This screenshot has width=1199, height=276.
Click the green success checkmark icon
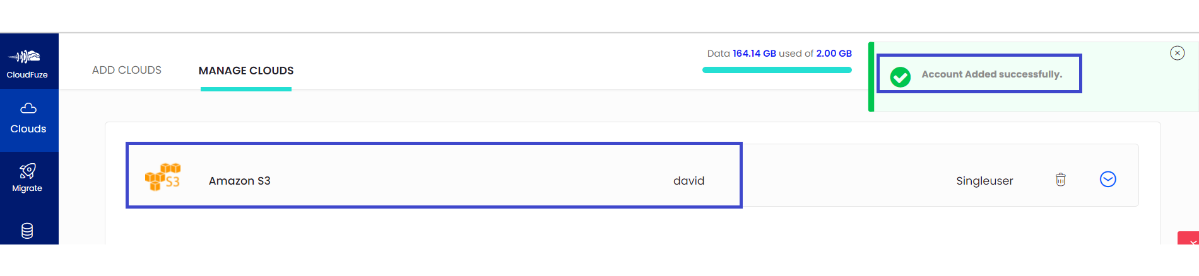900,77
